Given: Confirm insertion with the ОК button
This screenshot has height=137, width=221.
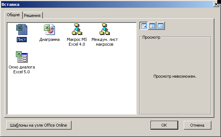Looking at the screenshot, I should [164, 125].
